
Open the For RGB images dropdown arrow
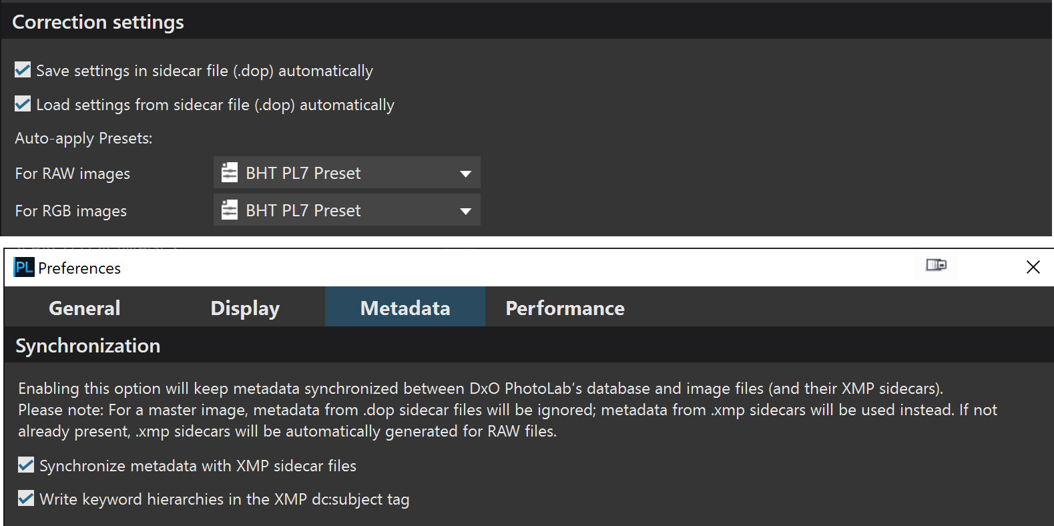465,211
